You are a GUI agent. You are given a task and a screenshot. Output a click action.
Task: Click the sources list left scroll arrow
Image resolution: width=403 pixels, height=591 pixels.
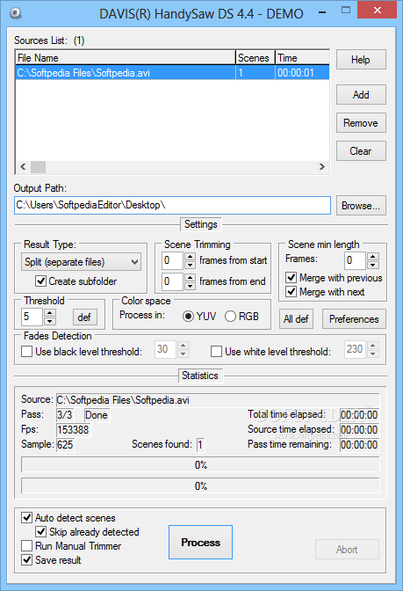23,166
